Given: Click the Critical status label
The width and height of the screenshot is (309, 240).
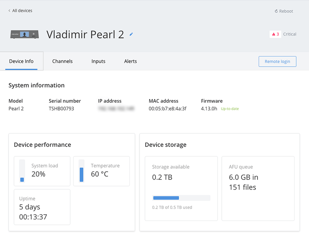Looking at the screenshot, I should click(x=290, y=34).
